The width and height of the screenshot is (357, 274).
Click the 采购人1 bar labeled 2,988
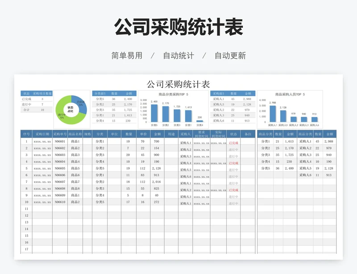pos(273,114)
